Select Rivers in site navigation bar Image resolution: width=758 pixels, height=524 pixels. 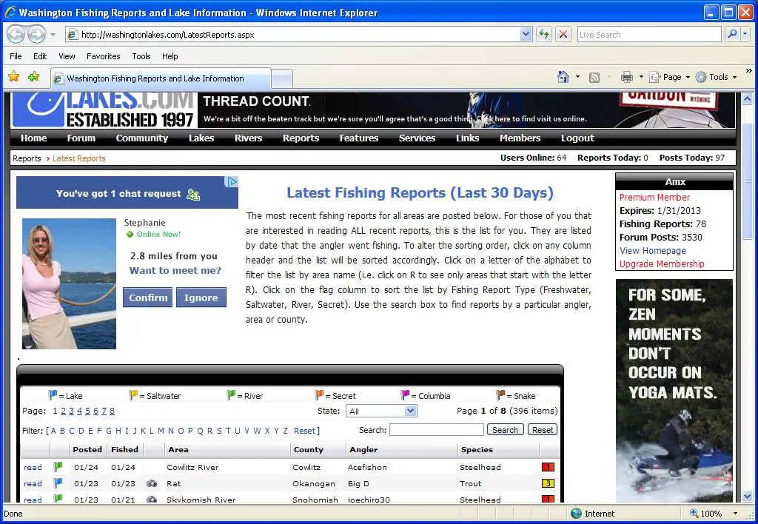coord(248,138)
